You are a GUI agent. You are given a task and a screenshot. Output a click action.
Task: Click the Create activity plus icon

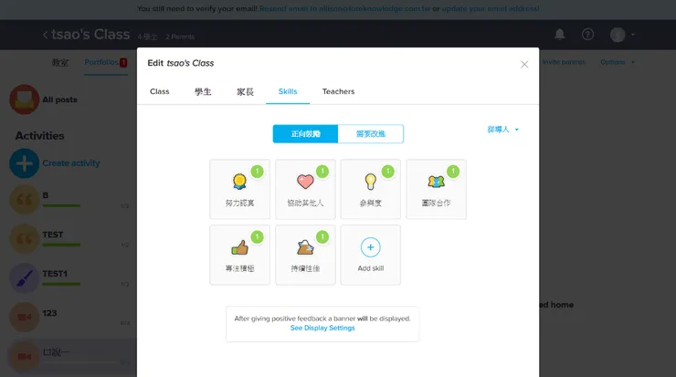click(x=25, y=163)
